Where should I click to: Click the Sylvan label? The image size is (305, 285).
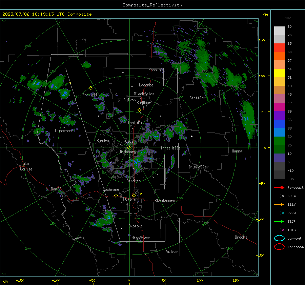click(x=129, y=100)
